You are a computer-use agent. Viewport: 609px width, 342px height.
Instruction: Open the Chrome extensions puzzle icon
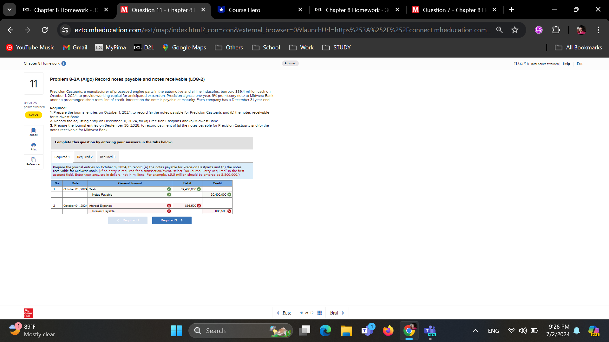(556, 30)
